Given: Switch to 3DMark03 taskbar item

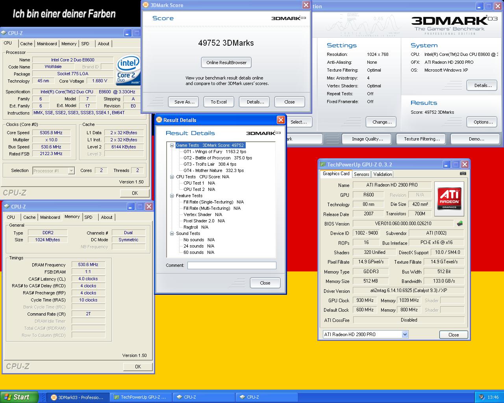Looking at the screenshot, I should tap(78, 397).
